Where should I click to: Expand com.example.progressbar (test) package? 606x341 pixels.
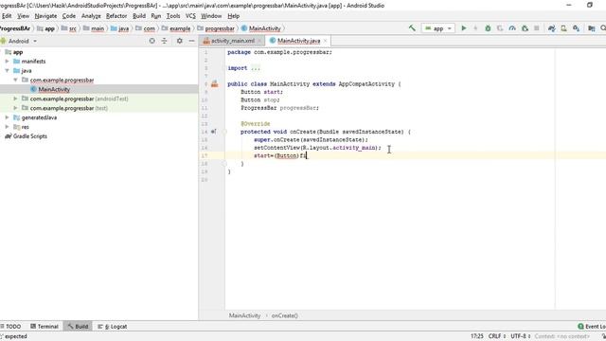coord(15,108)
